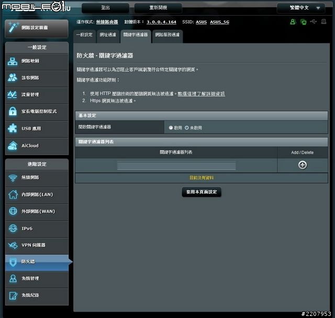Viewport: 335px width, 318px height.
Task: Open the 一般設定 tab
Action: [x=84, y=35]
